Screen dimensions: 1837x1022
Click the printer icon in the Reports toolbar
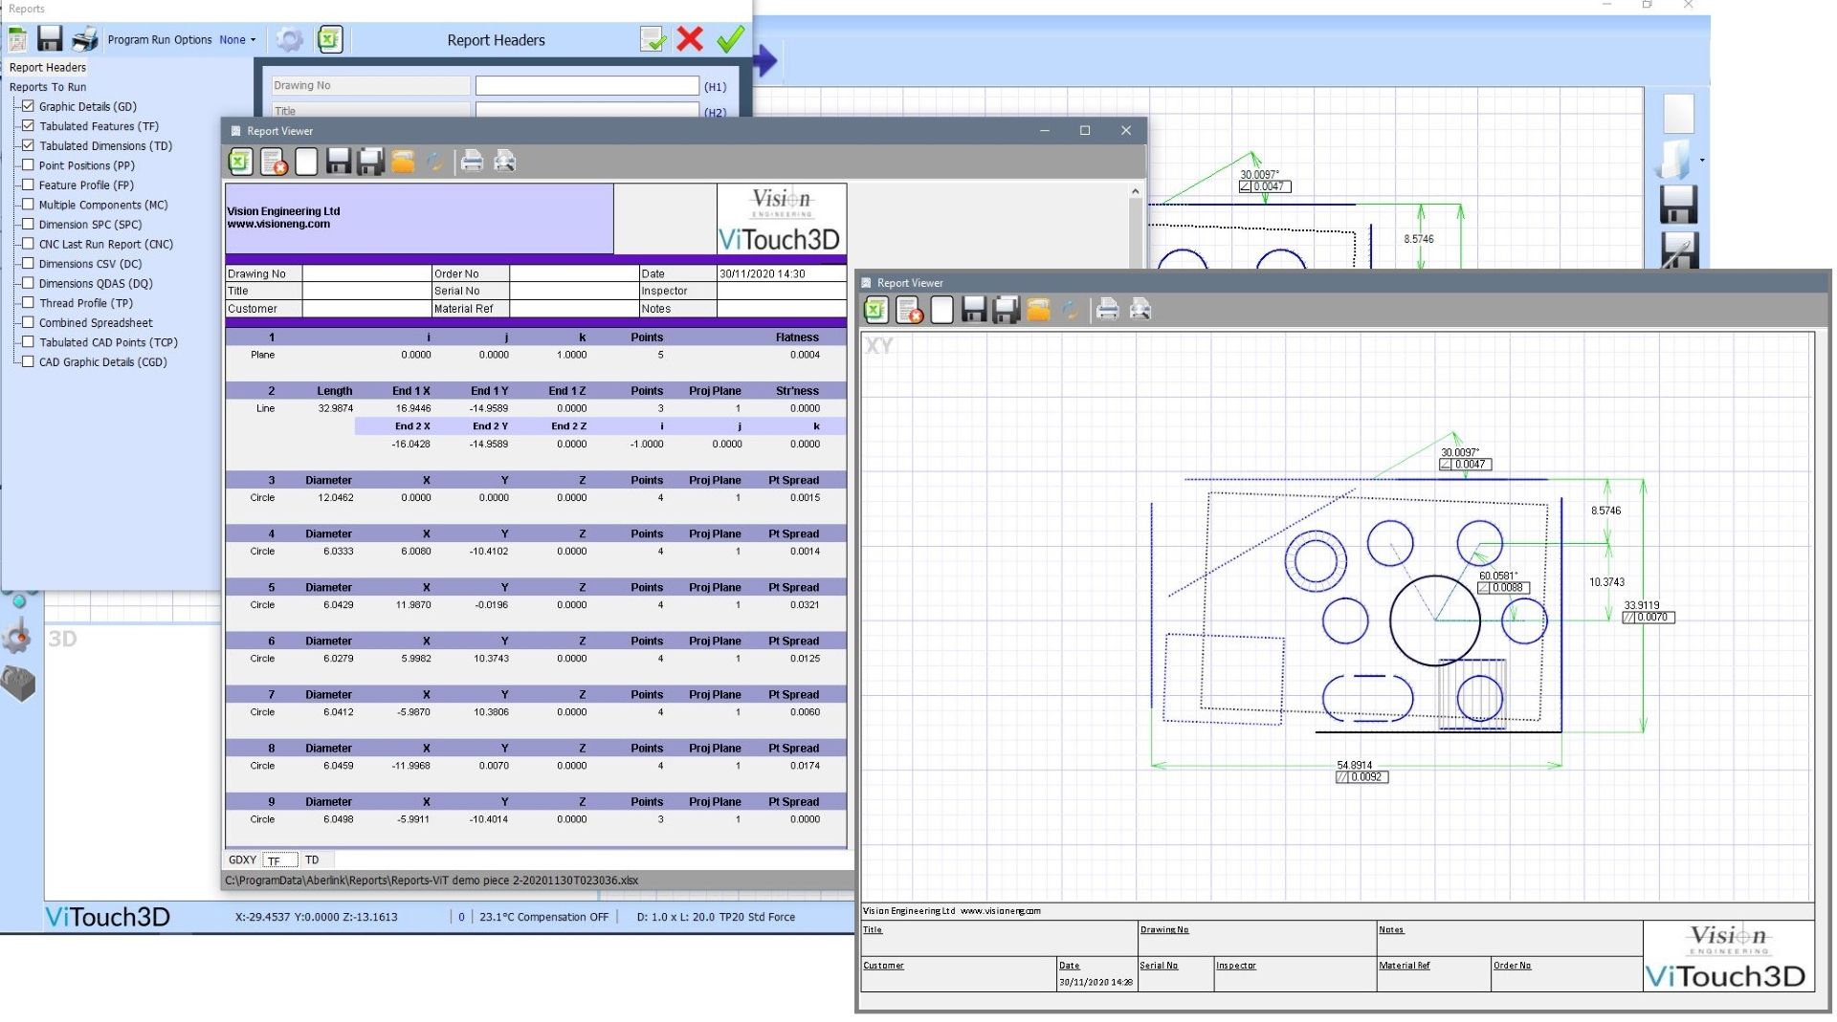[x=84, y=39]
